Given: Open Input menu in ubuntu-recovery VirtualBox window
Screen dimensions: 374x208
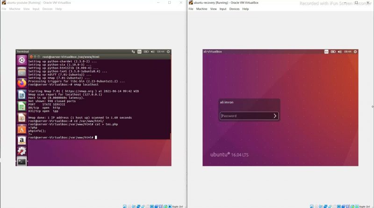Looking at the screenshot, I should pos(223,9).
